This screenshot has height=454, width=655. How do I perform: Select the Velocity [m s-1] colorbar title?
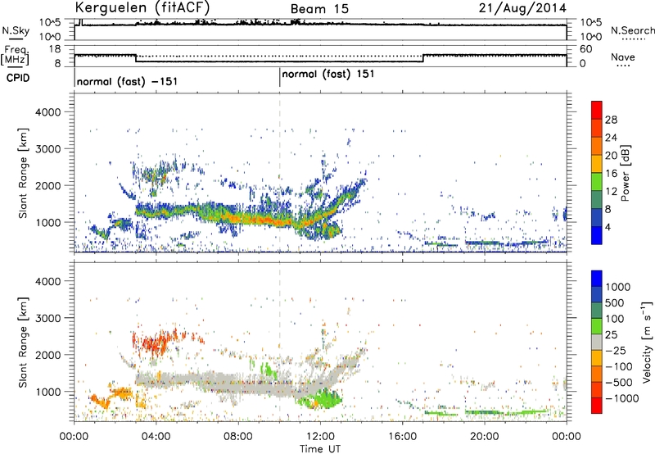pos(647,342)
